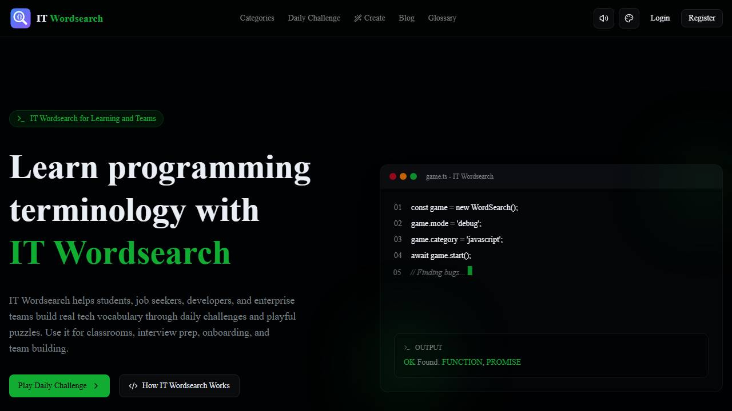Open the Categories menu item
Image resolution: width=732 pixels, height=411 pixels.
coord(257,18)
